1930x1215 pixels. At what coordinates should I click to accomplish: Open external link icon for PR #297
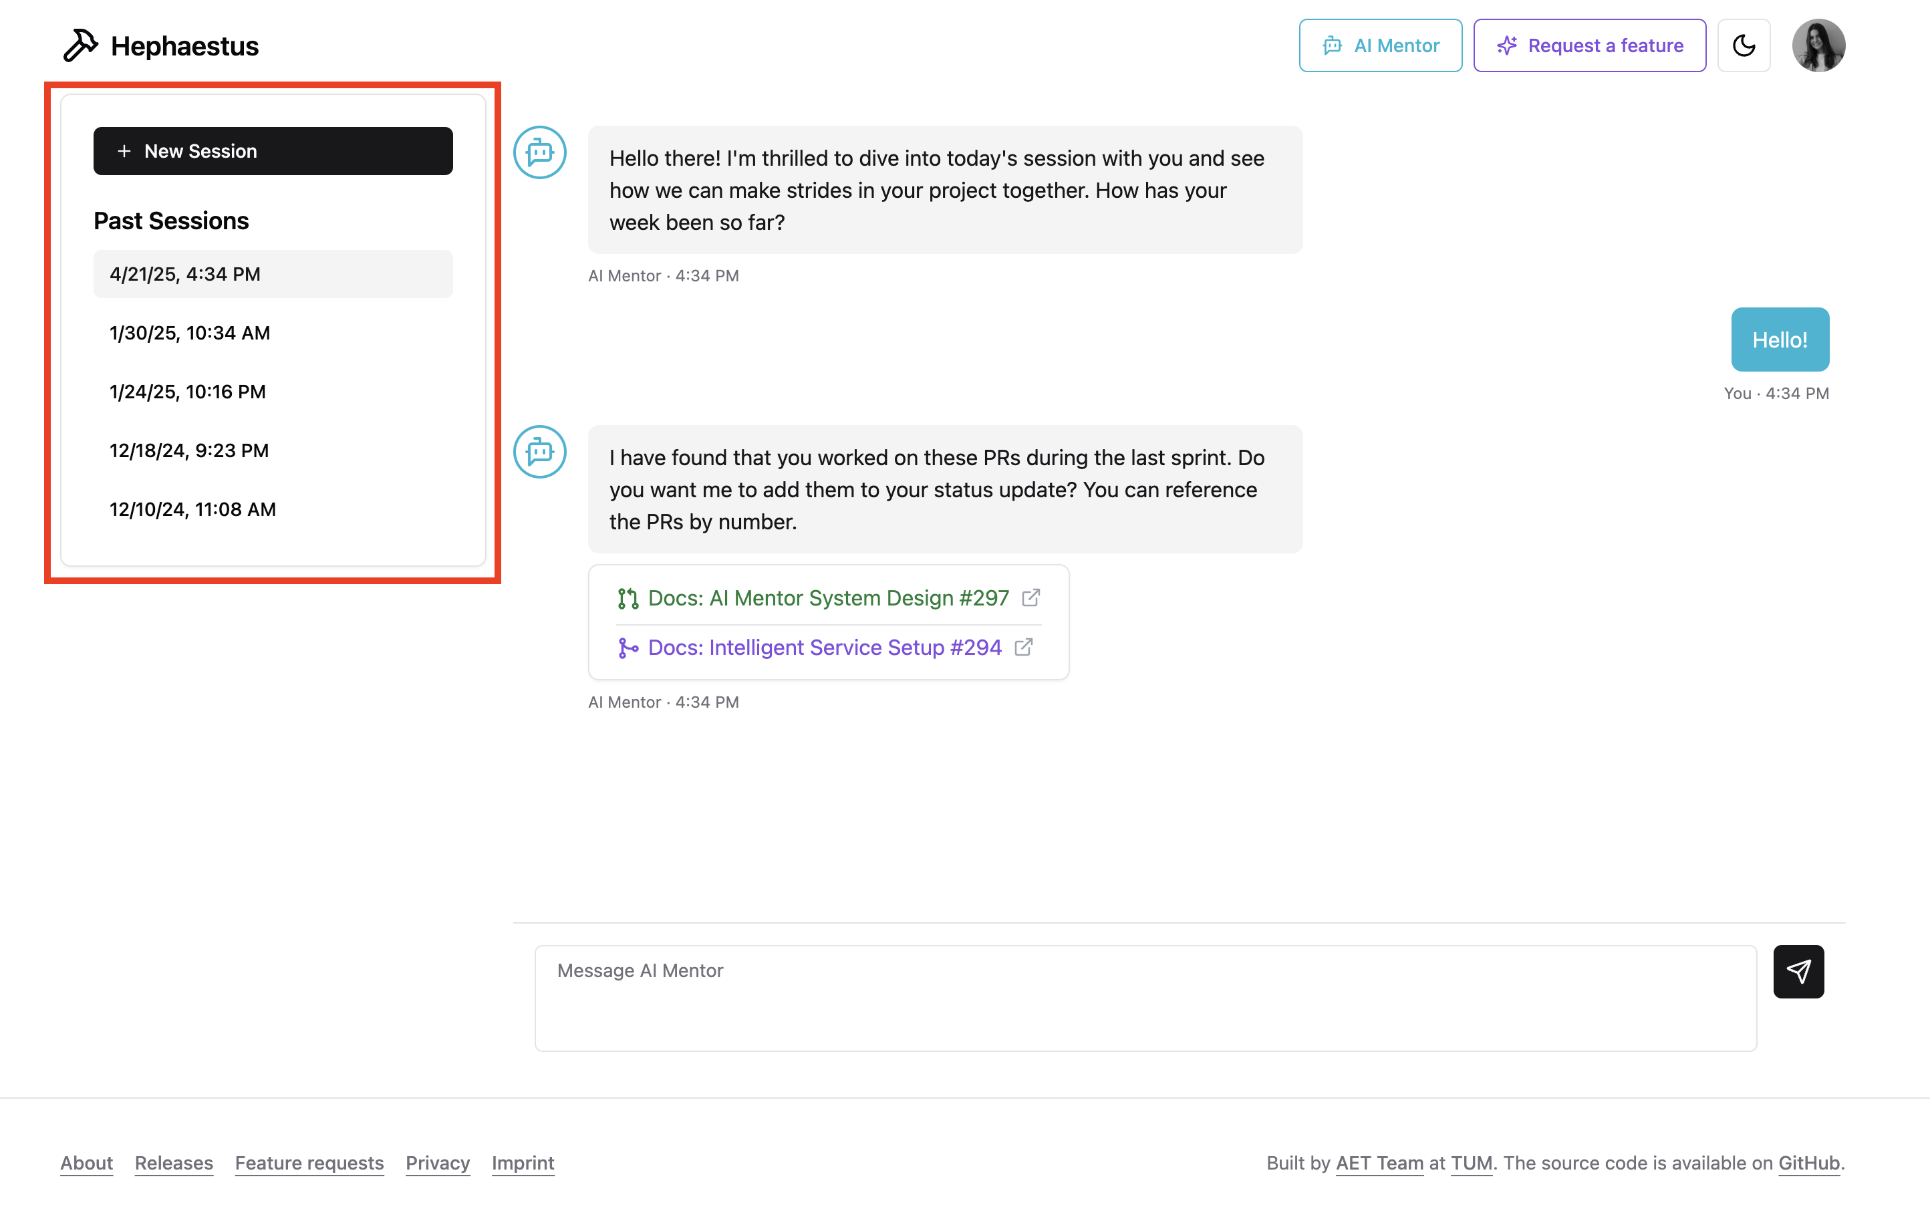tap(1030, 598)
